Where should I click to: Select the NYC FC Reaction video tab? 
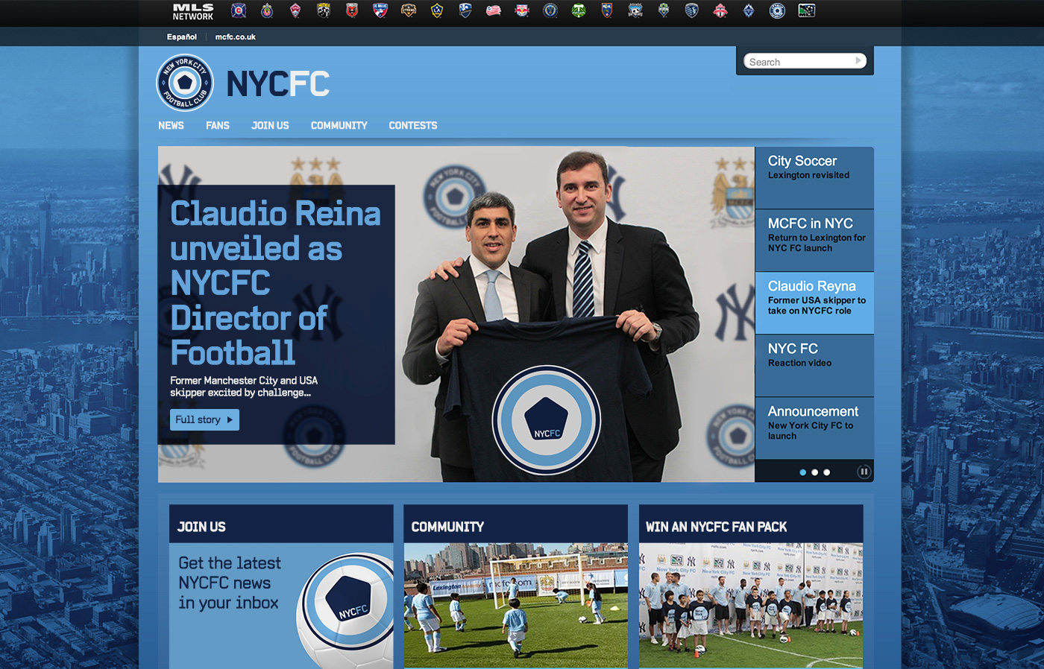coord(814,365)
